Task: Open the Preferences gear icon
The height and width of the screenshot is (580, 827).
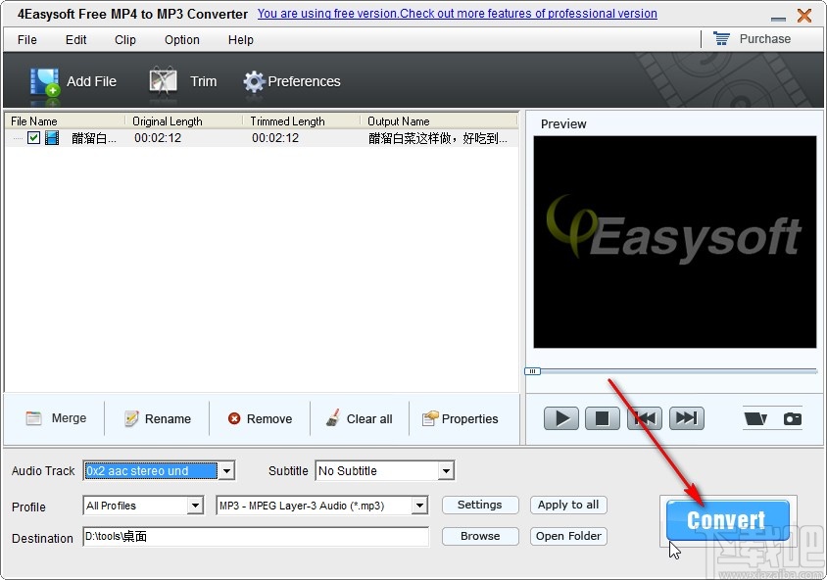Action: 253,79
